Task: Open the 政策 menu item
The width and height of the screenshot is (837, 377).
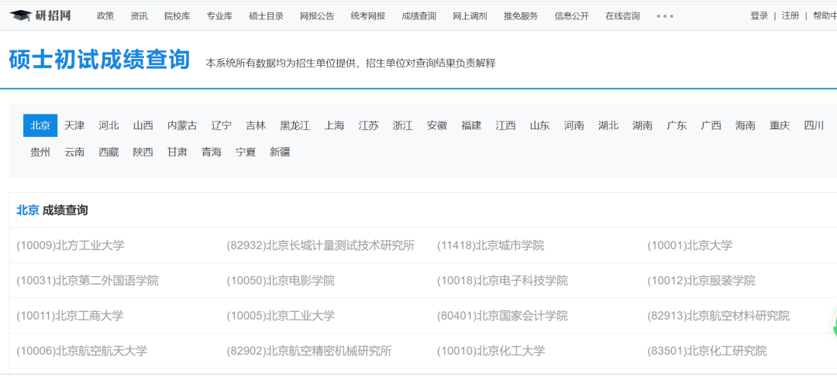Action: (x=105, y=16)
